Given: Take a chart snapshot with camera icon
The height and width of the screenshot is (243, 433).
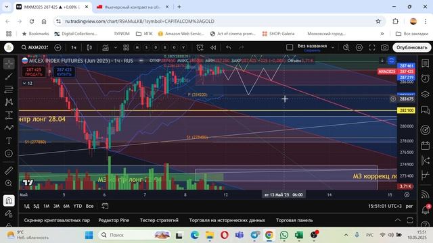Looking at the screenshot, I should [x=385, y=47].
